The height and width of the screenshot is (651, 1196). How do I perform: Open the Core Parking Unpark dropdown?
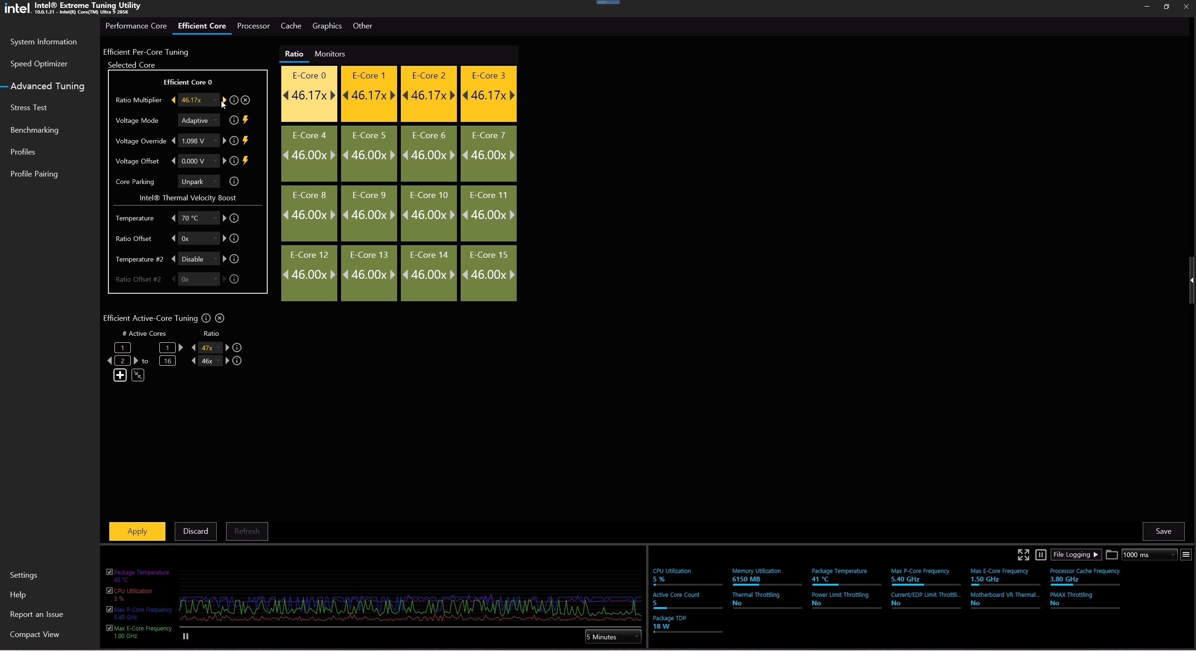[199, 181]
